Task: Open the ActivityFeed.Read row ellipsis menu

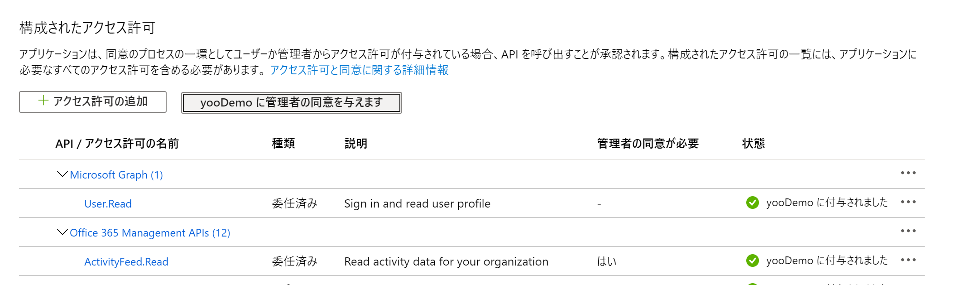Action: pos(909,260)
